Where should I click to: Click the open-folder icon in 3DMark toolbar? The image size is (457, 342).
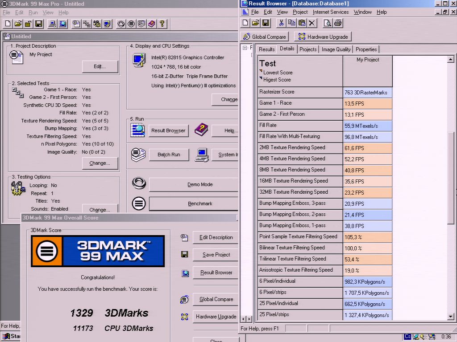click(x=18, y=24)
